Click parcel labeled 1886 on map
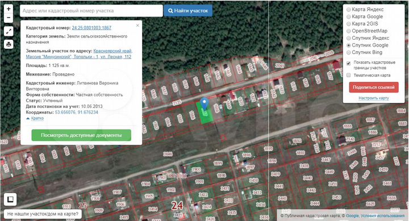The width and height of the screenshot is (409, 221). coord(373,132)
